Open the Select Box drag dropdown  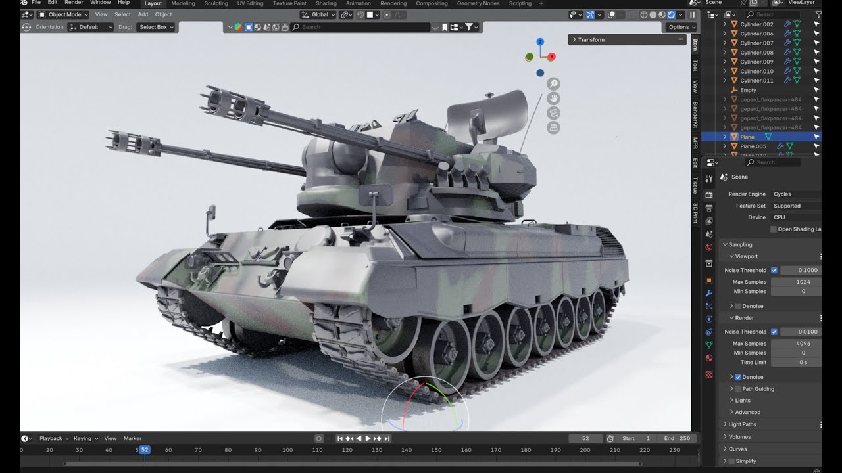click(156, 27)
